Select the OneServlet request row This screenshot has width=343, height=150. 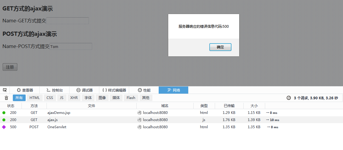coord(171,127)
